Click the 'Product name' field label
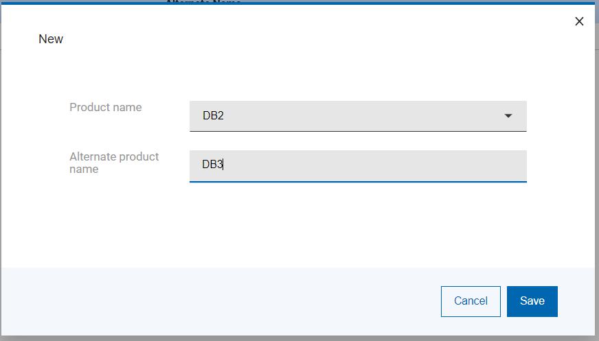599x341 pixels. coord(106,107)
